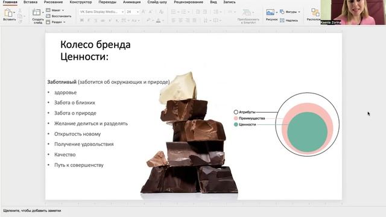This screenshot has width=386, height=217.
Task: Toggle superscript formatting
Action: (x=110, y=20)
